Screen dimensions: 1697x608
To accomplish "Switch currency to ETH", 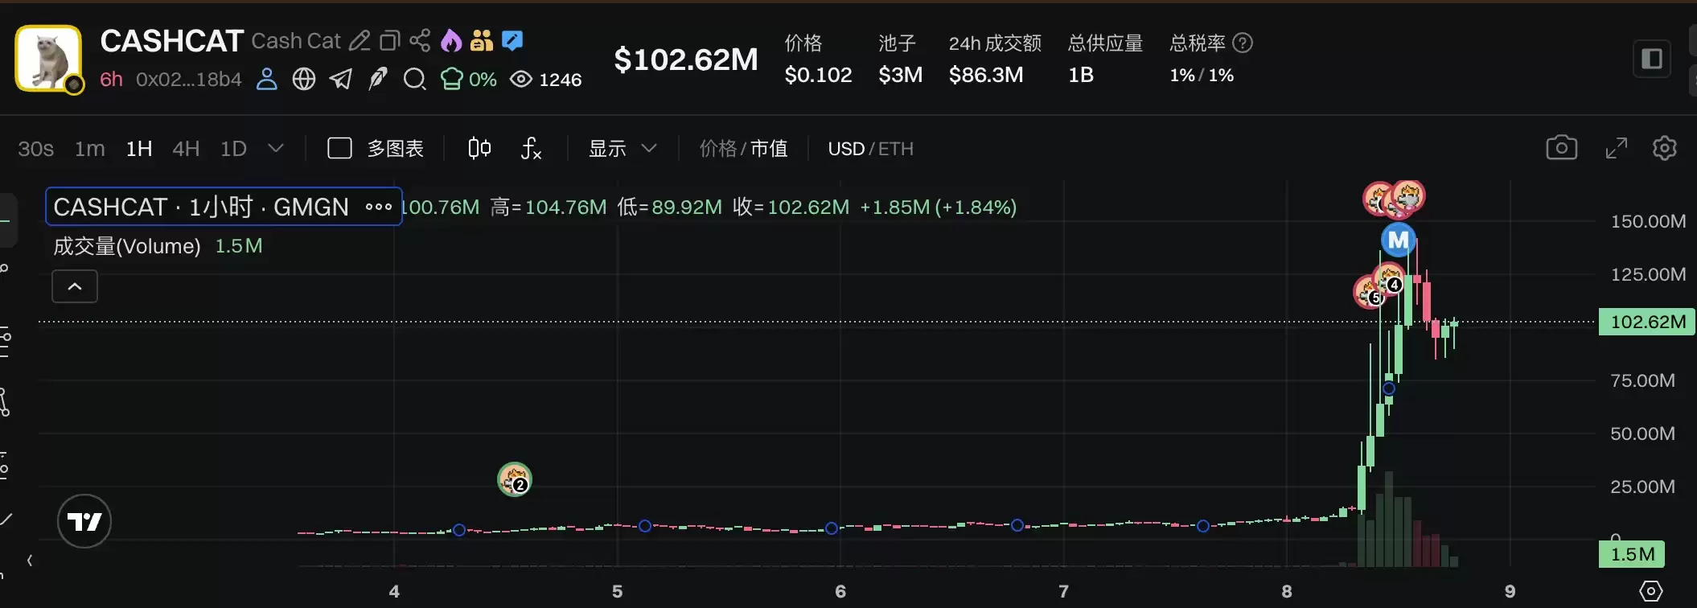I will (x=896, y=149).
